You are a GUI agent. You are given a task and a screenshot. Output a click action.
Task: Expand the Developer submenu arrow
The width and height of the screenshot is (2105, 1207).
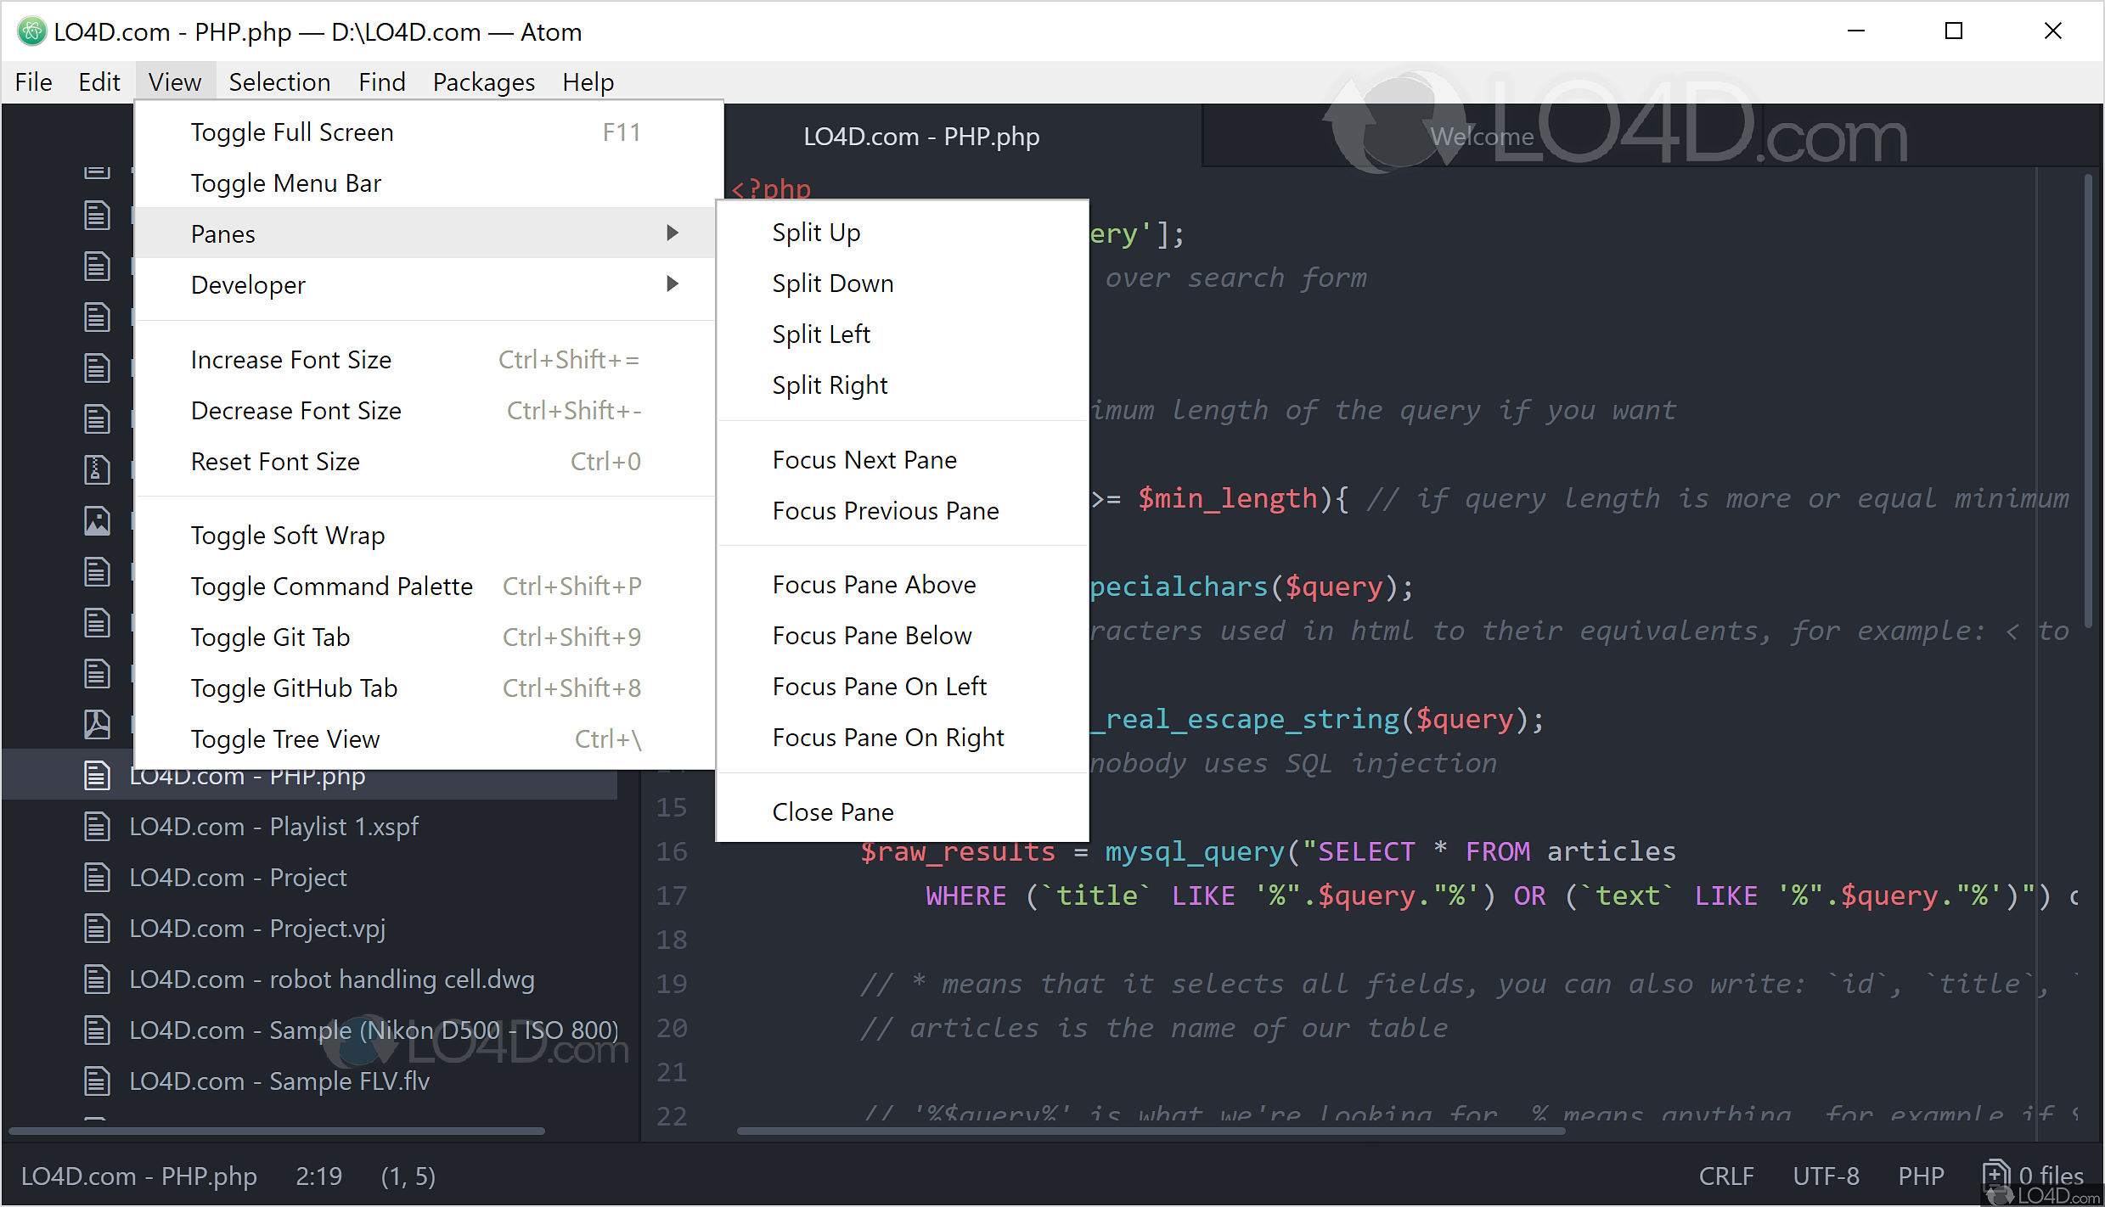pyautogui.click(x=673, y=284)
